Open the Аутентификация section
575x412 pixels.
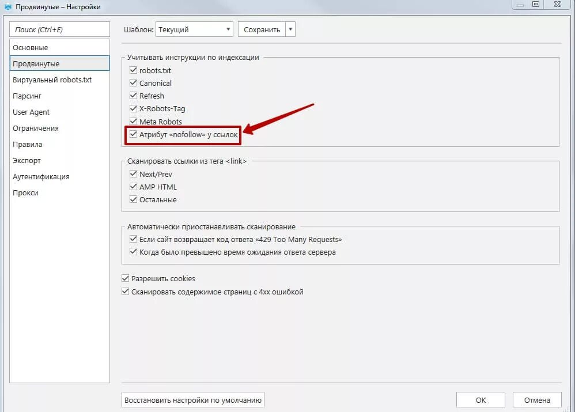59,176
